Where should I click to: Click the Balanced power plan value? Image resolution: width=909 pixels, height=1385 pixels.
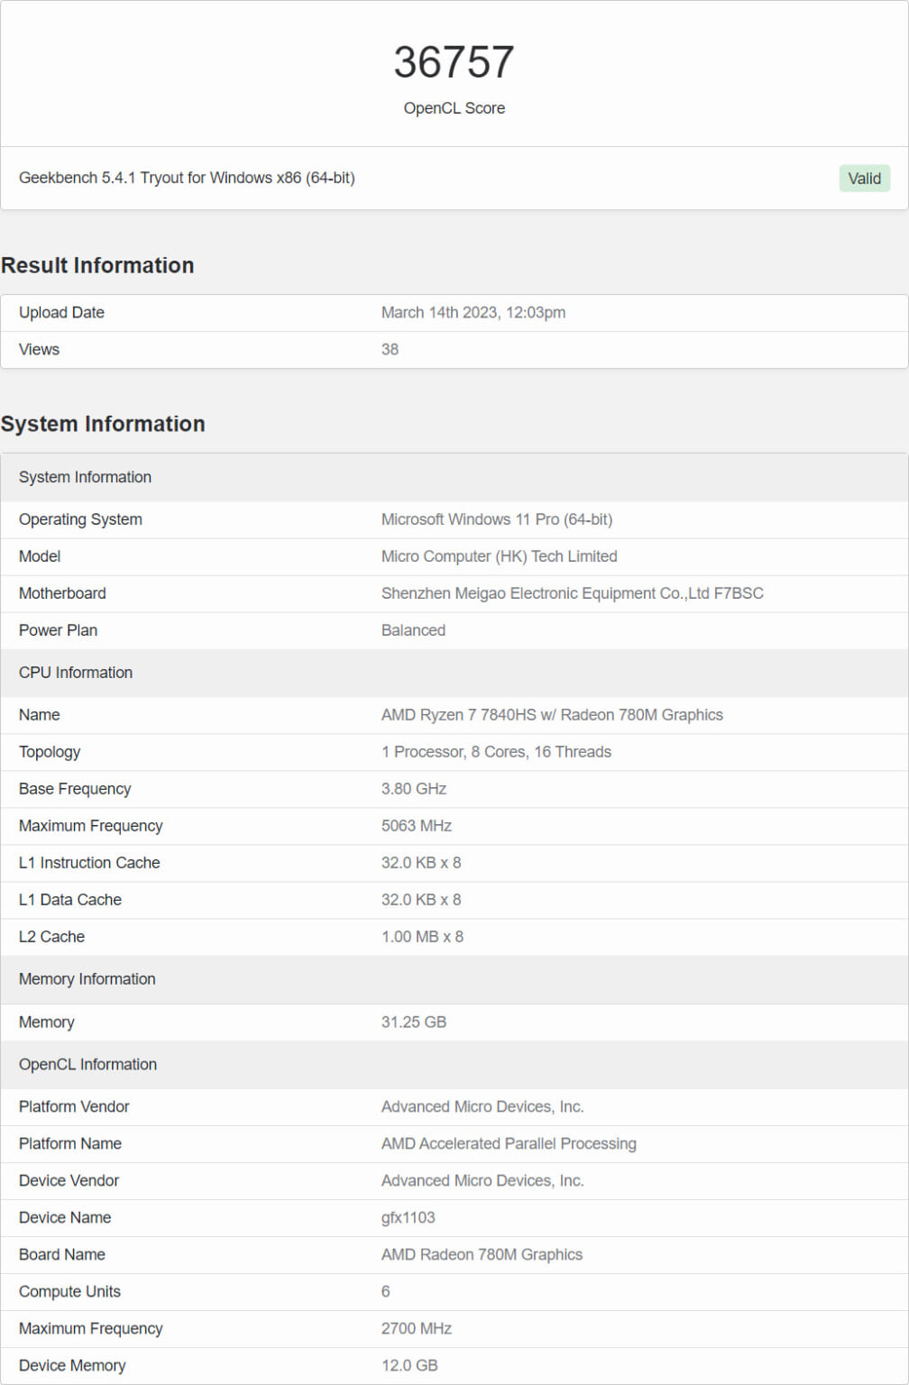pos(413,630)
